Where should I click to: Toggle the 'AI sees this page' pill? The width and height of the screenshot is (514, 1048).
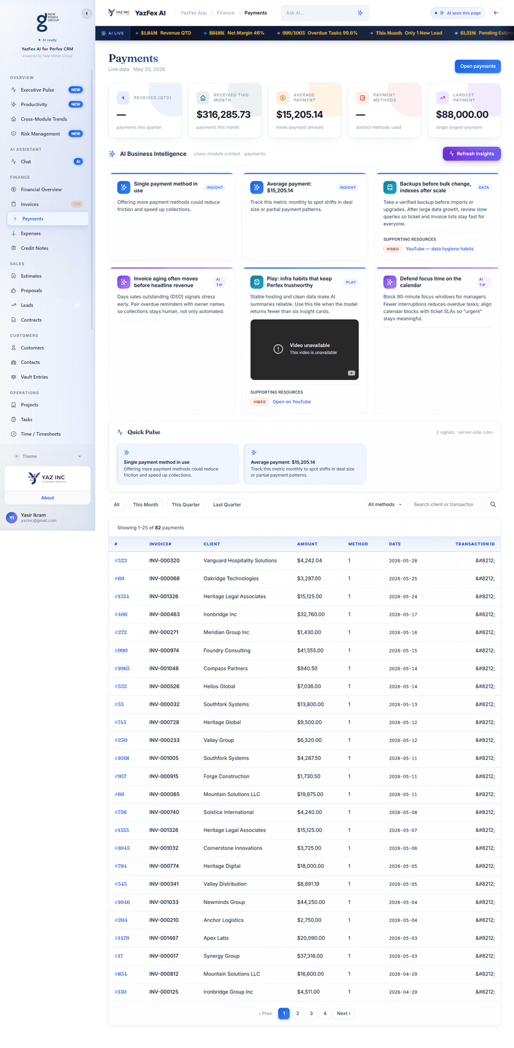[x=458, y=13]
